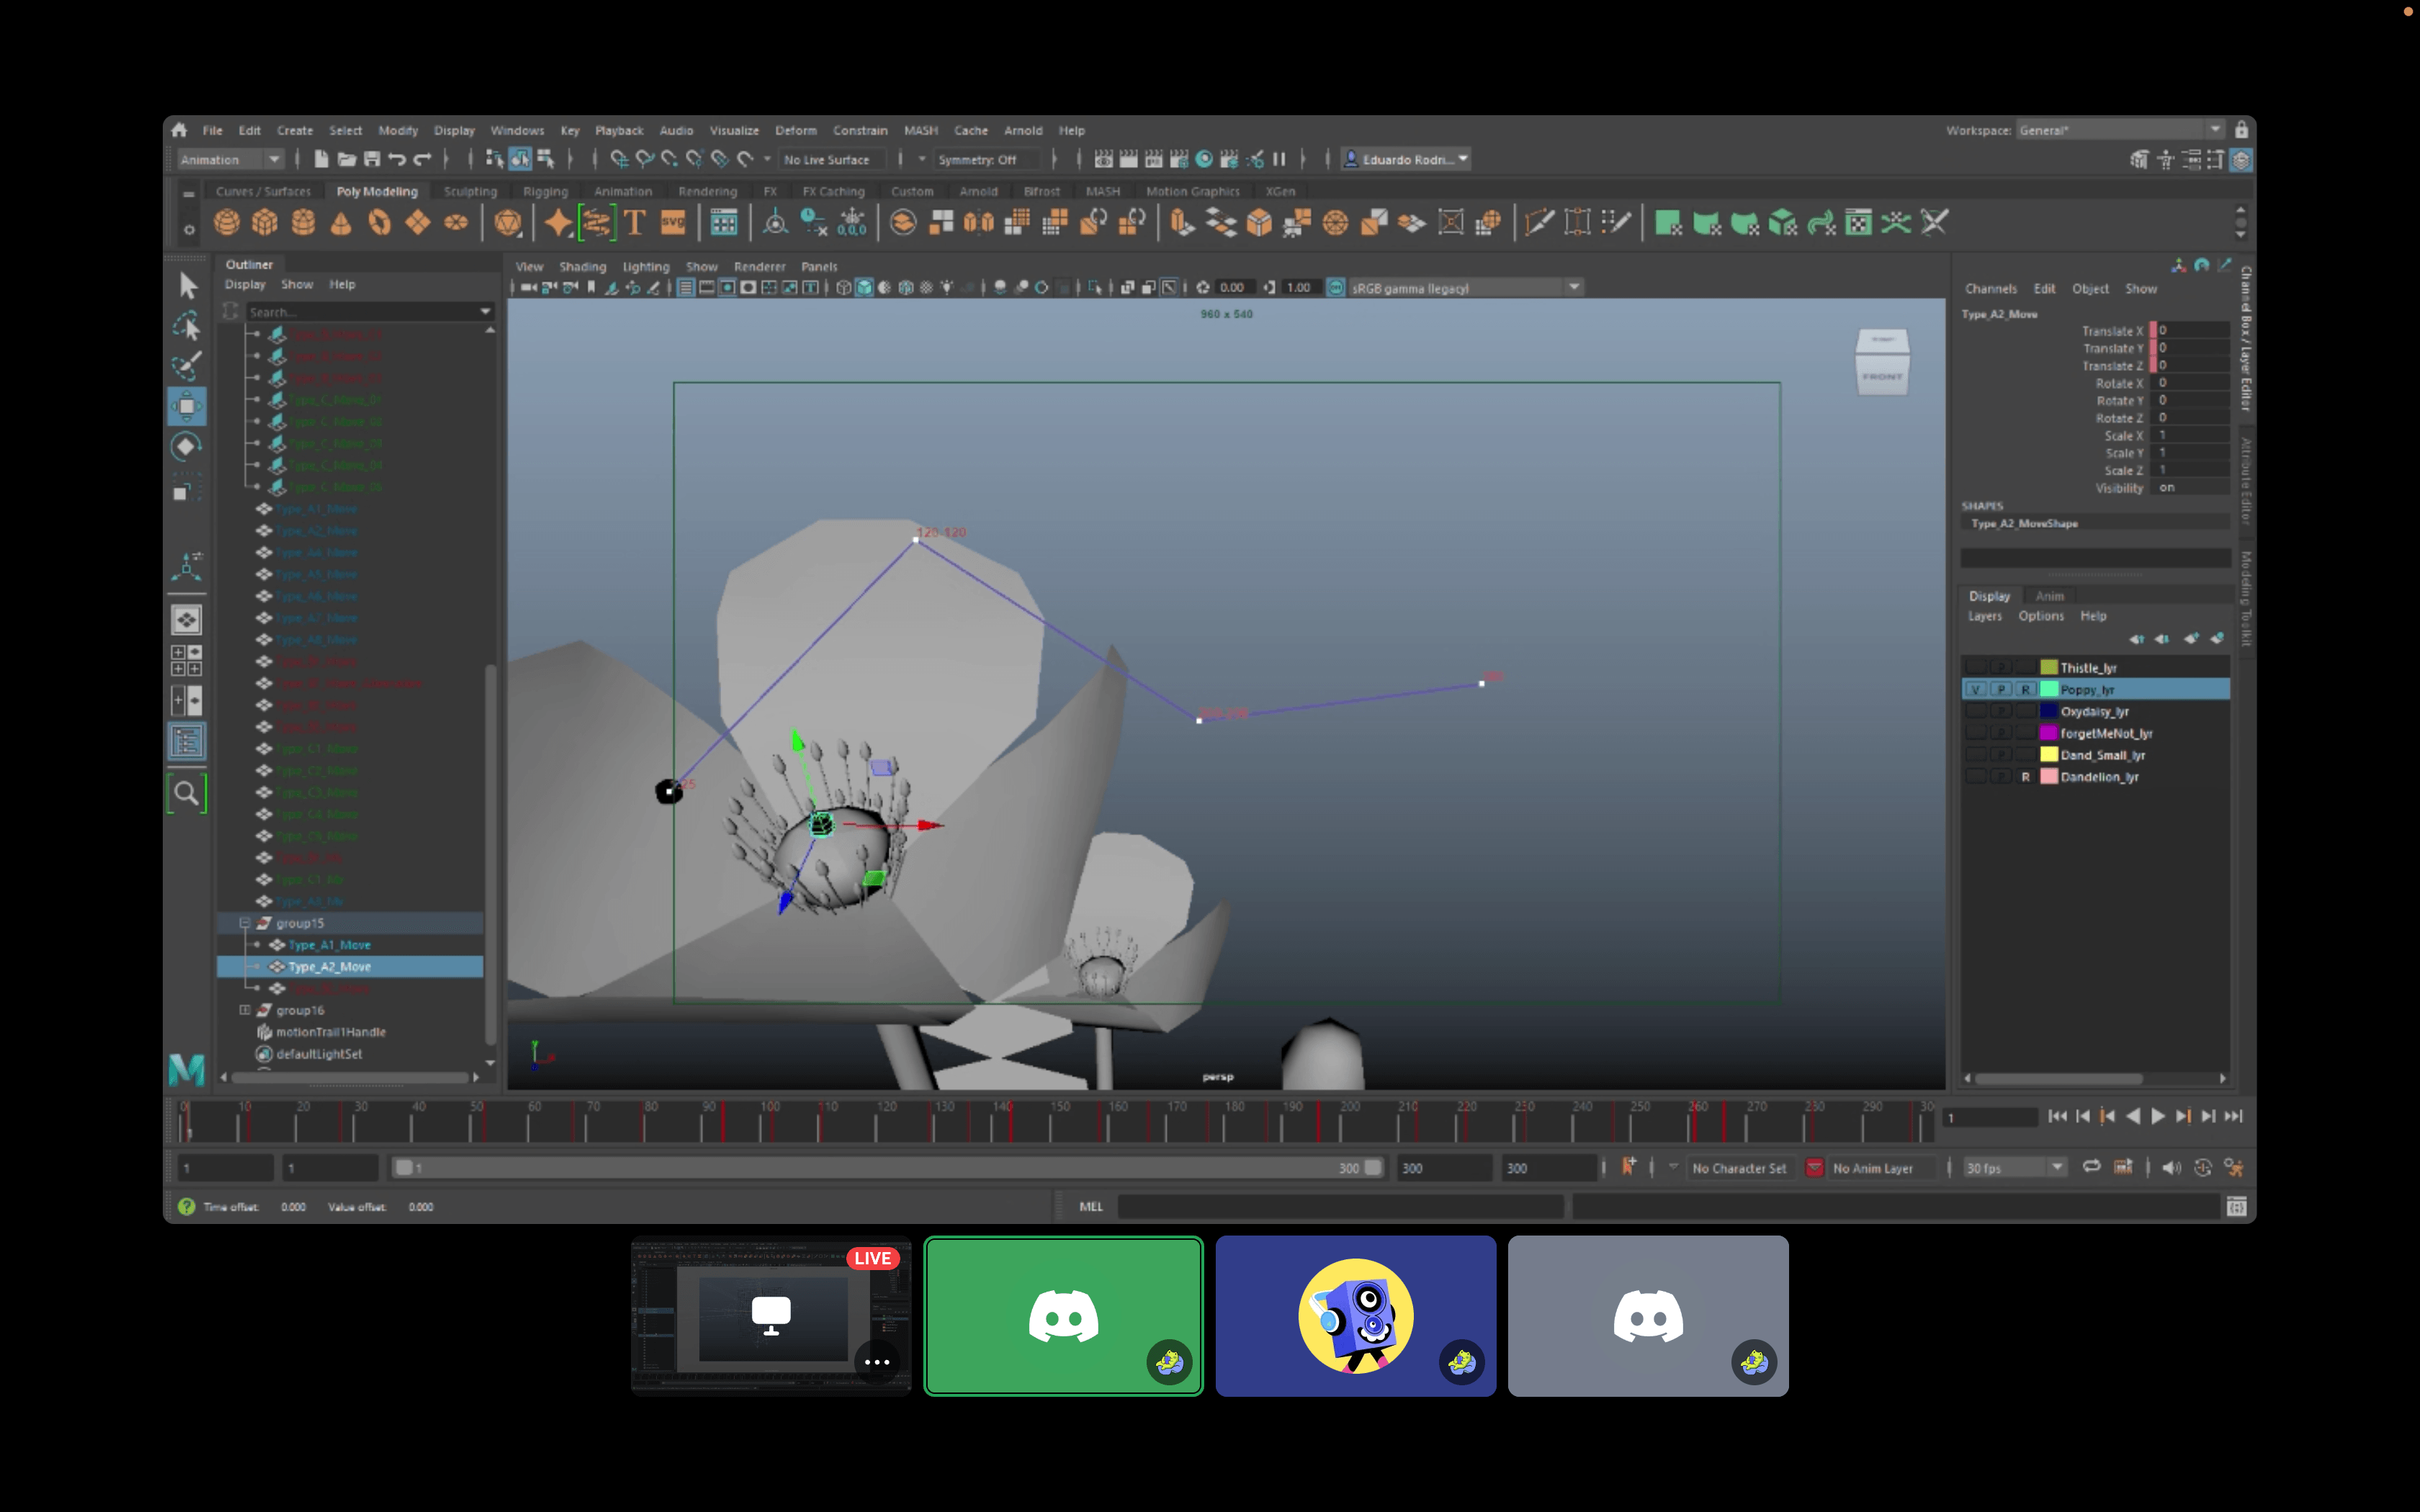The image size is (2420, 1512).
Task: Click the polygon Type text shelf icon
Action: 634,222
